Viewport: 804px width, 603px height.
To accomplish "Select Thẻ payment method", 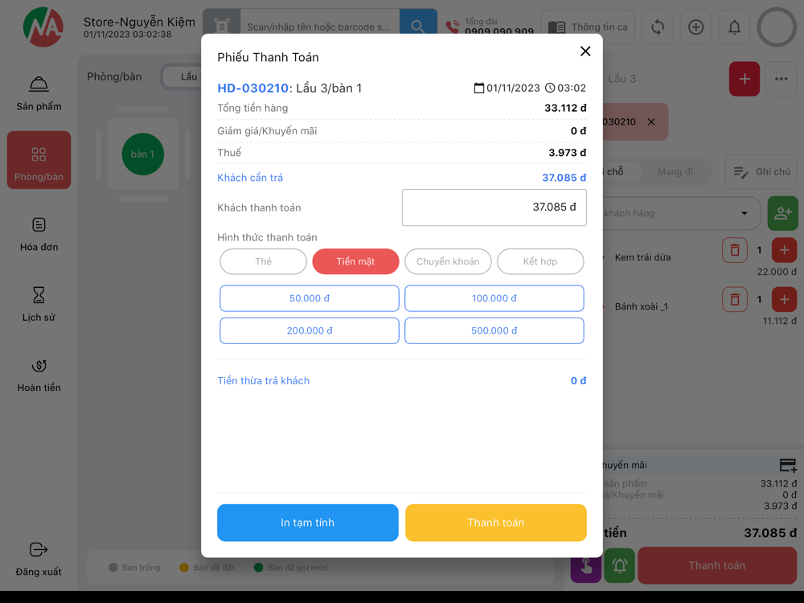I will (x=263, y=261).
